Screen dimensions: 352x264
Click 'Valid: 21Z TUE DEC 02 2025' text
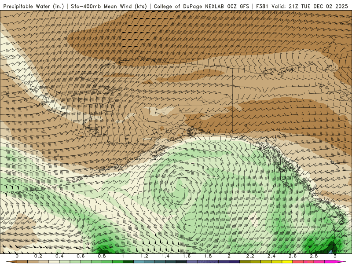[x=310, y=6]
